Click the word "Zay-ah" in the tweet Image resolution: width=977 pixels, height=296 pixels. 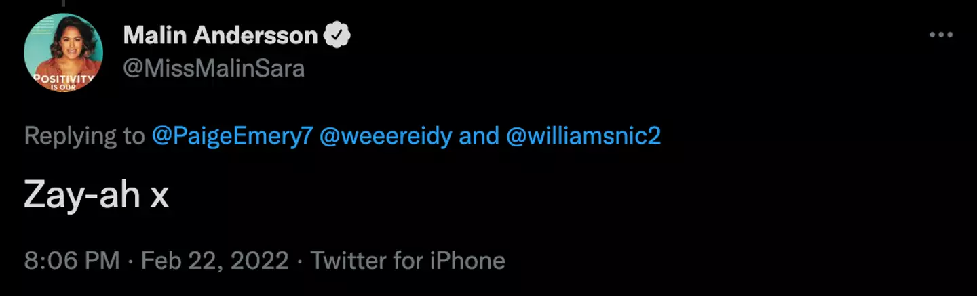coord(81,196)
